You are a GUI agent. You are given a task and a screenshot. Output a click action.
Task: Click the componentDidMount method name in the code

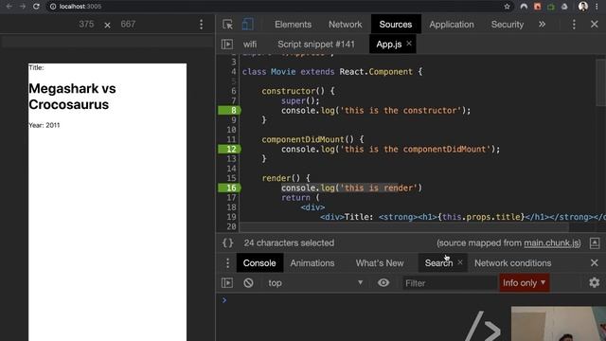coord(303,139)
